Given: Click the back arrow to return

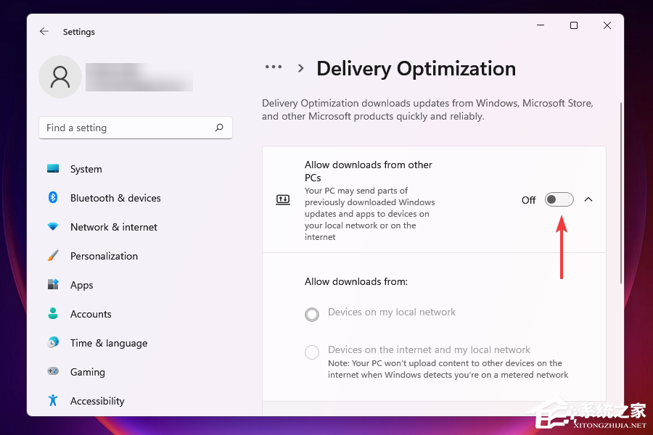Looking at the screenshot, I should [44, 31].
